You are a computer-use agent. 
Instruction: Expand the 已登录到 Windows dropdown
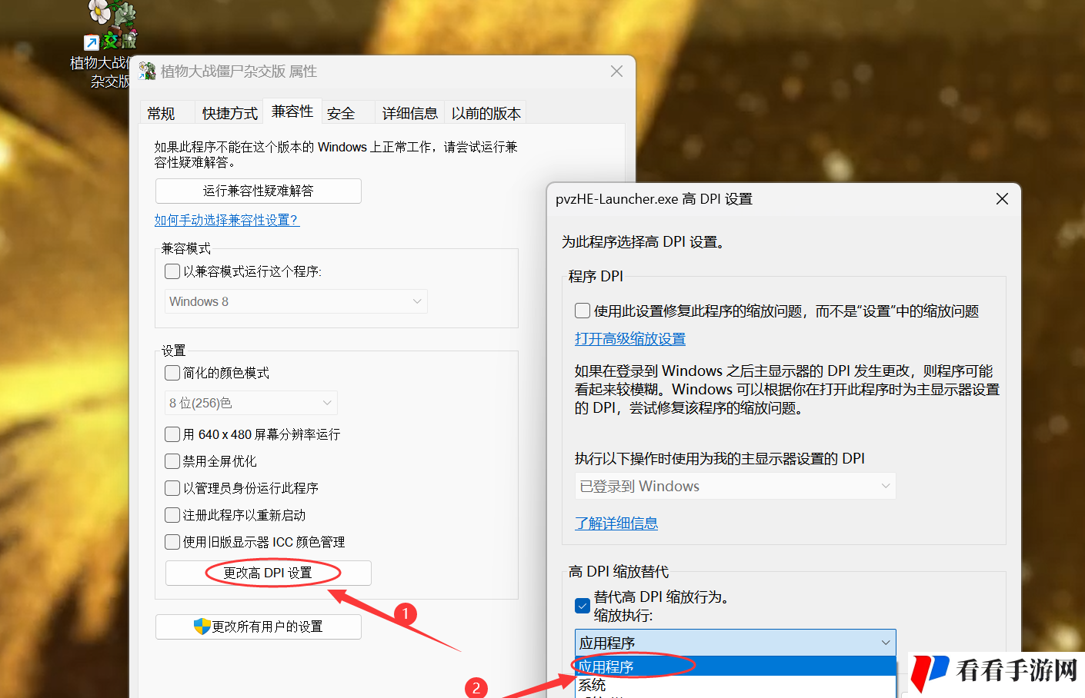pos(736,486)
